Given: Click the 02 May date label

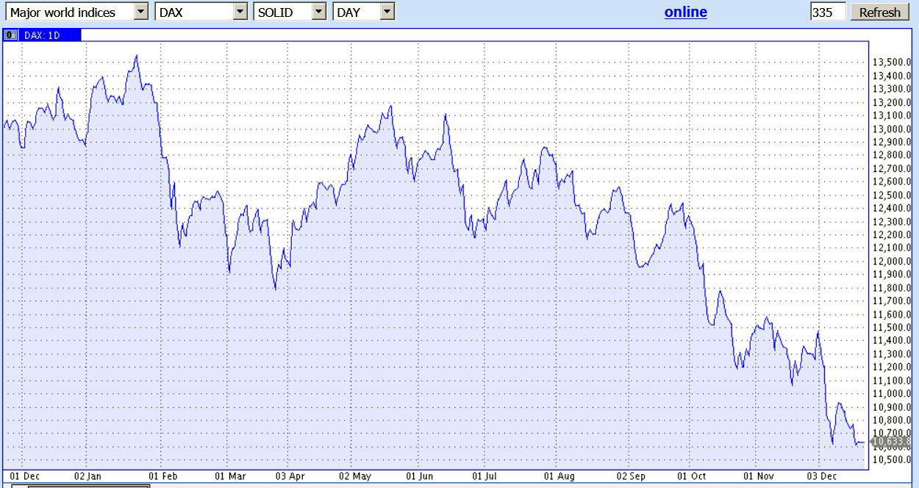Looking at the screenshot, I should pyautogui.click(x=355, y=476).
